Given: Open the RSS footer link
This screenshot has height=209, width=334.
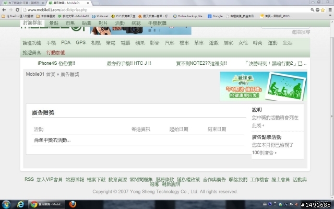Looking at the screenshot, I should click(x=29, y=179).
